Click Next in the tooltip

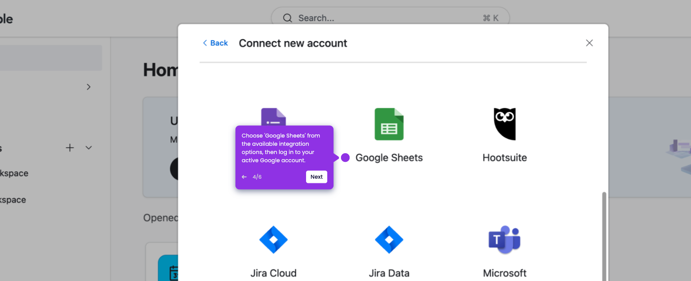pos(317,177)
